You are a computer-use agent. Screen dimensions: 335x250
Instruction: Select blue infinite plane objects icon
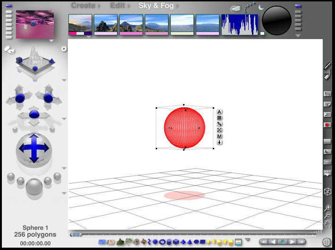pos(102,242)
